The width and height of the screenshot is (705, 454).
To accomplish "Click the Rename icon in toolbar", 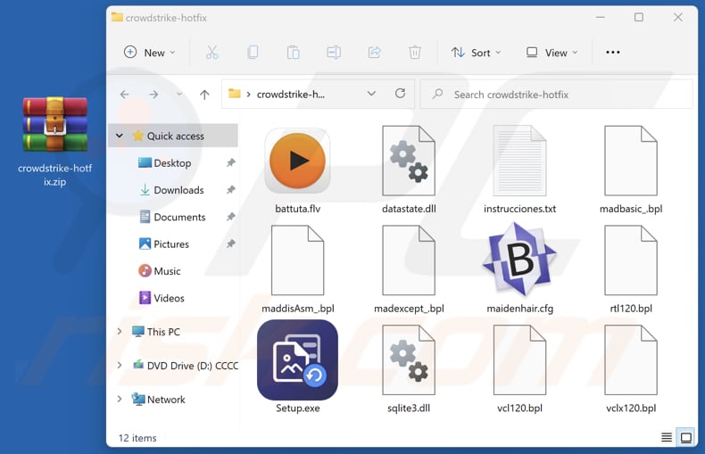I will tap(334, 53).
